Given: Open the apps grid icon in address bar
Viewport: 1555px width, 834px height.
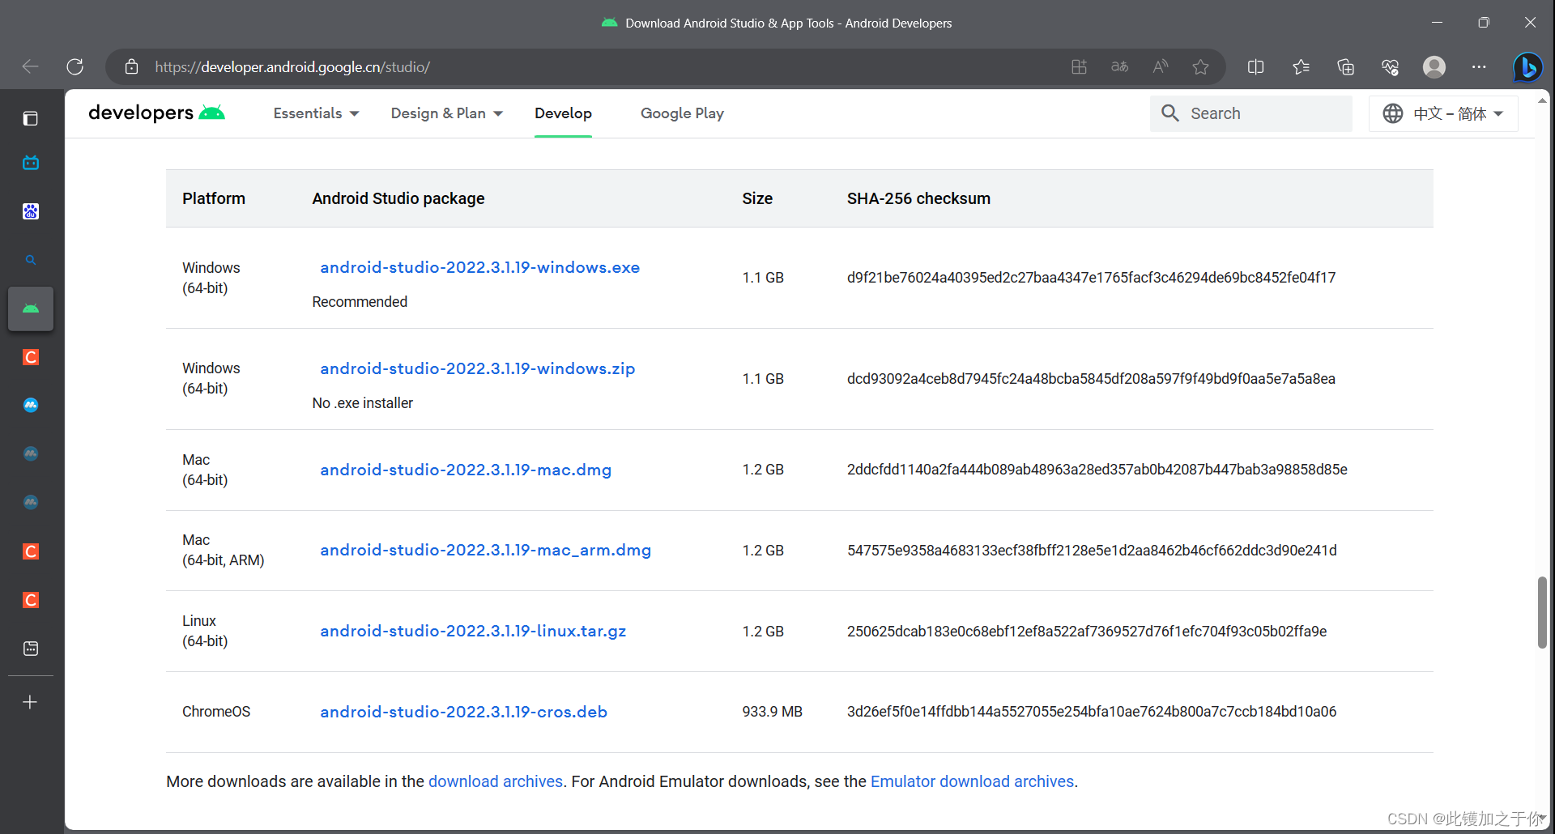Looking at the screenshot, I should (x=1079, y=66).
